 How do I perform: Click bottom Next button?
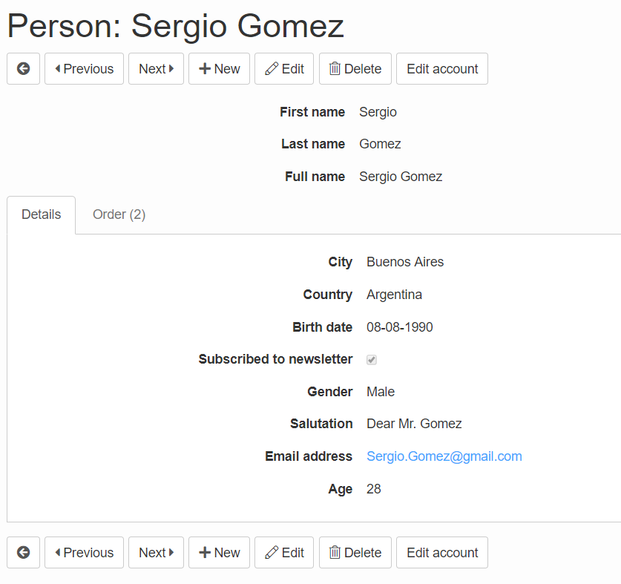pos(156,552)
